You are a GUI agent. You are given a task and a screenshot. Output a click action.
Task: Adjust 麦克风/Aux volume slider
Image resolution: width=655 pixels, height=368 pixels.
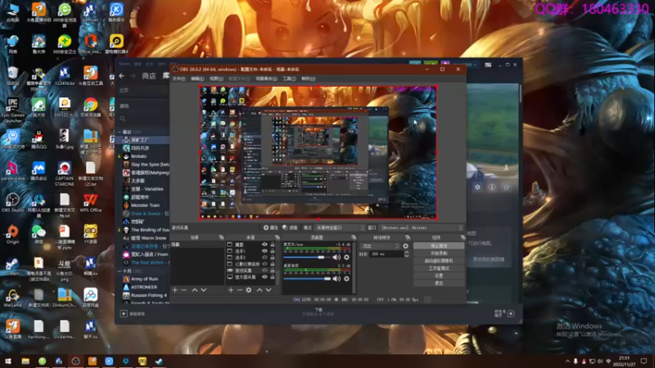pyautogui.click(x=306, y=258)
